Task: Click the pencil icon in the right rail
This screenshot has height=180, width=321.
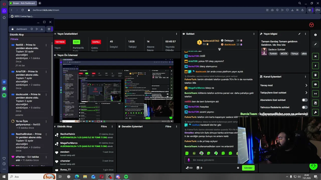Action: 315,44
